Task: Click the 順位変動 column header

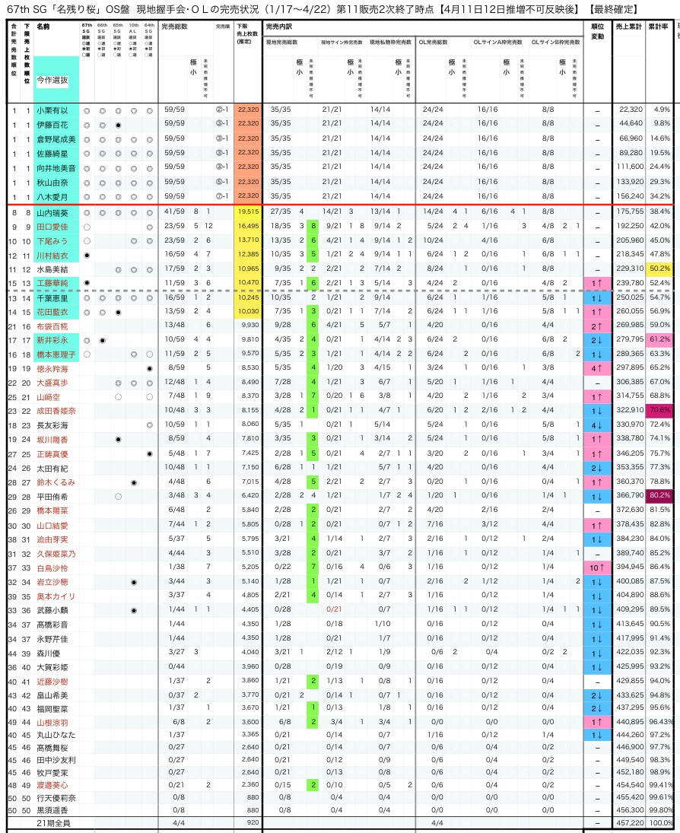Action: click(597, 31)
